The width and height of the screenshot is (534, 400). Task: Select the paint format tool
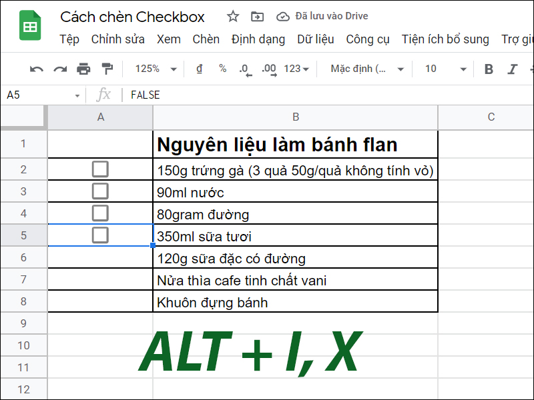click(x=107, y=69)
